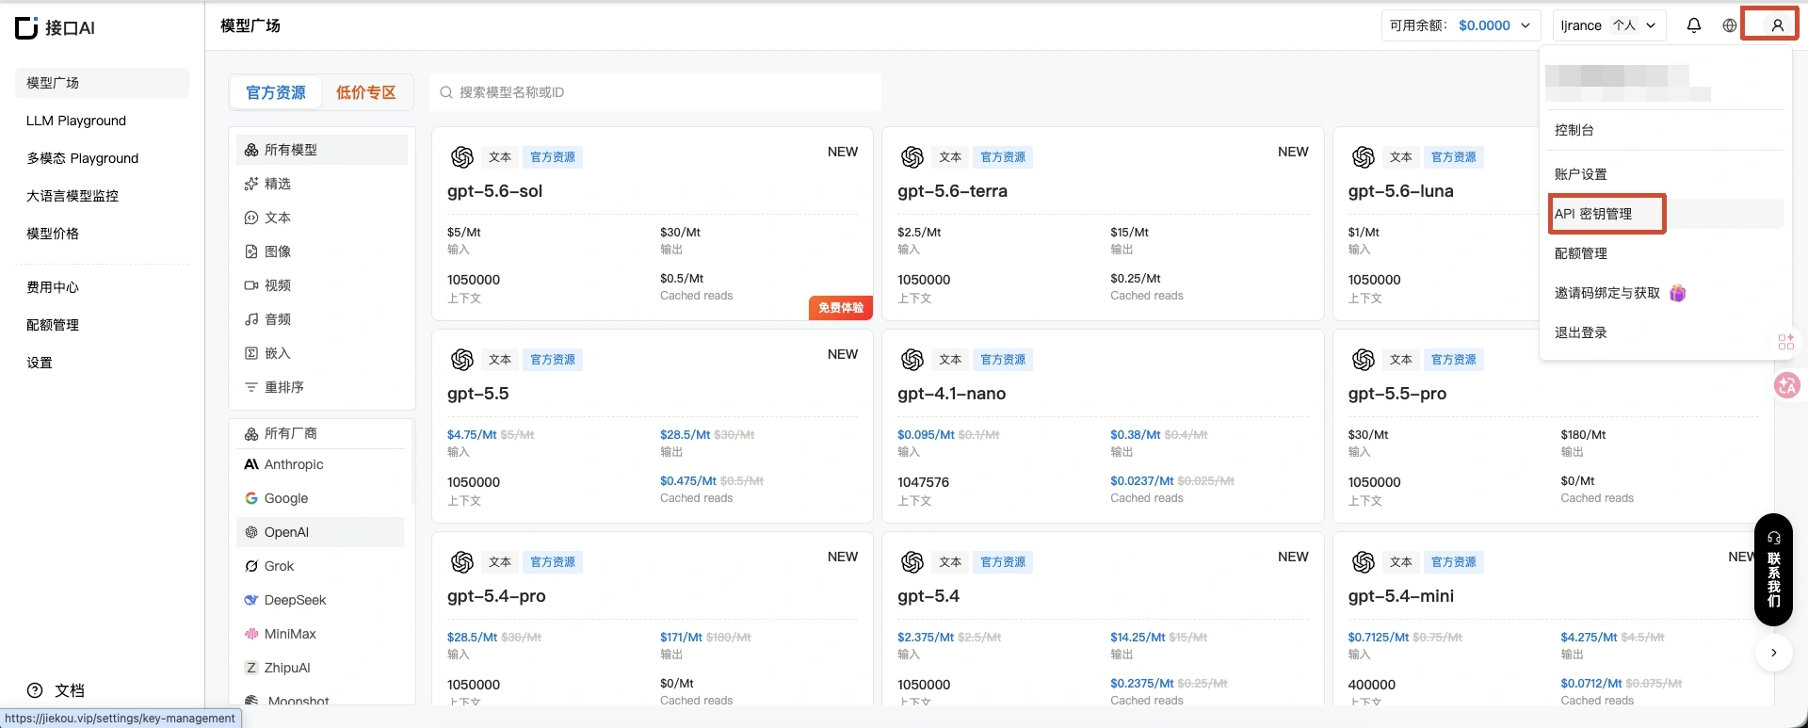The width and height of the screenshot is (1808, 728).
Task: Open 账户设置 from user menu
Action: point(1665,174)
